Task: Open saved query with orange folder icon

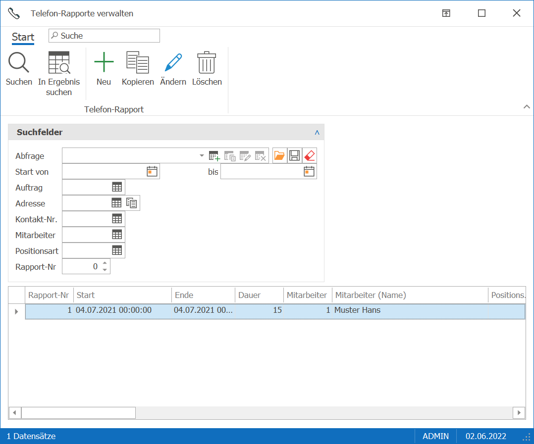Action: (x=279, y=156)
